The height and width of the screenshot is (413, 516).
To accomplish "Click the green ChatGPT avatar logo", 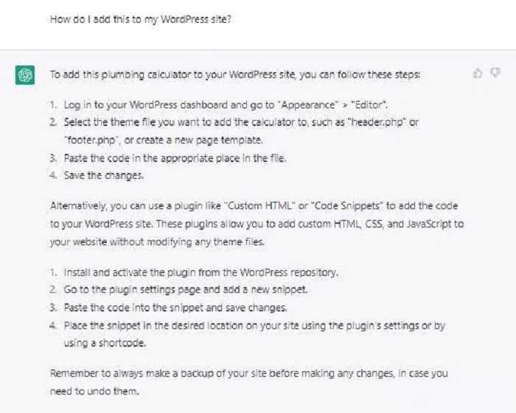I will click(25, 75).
